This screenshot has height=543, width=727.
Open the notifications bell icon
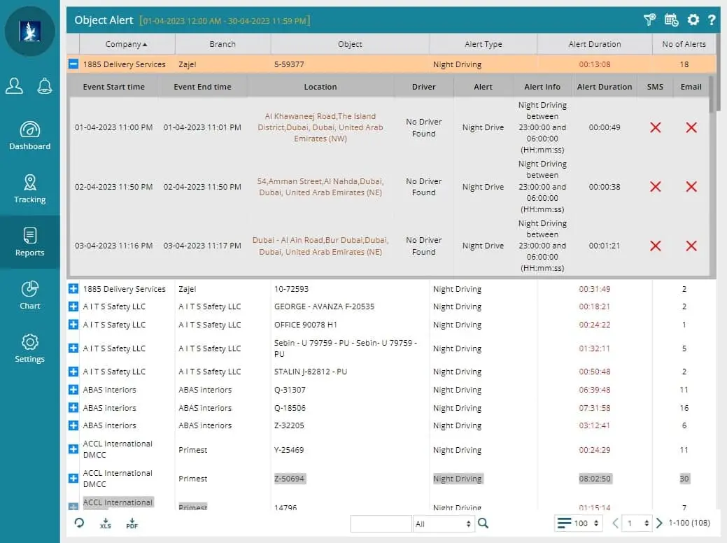[x=45, y=86]
